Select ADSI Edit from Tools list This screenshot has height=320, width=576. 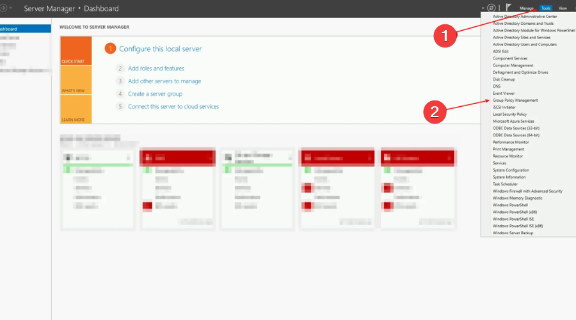(500, 51)
